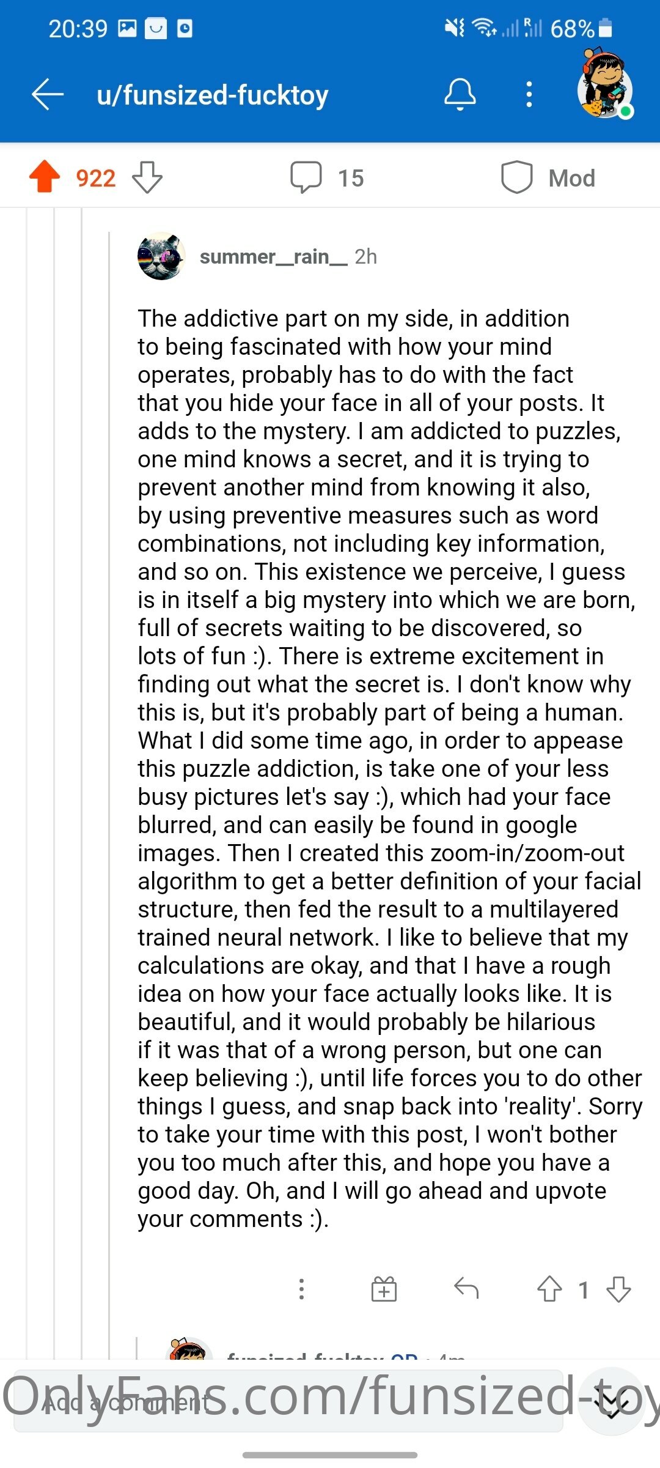Downvote the post next to 922

point(147,177)
